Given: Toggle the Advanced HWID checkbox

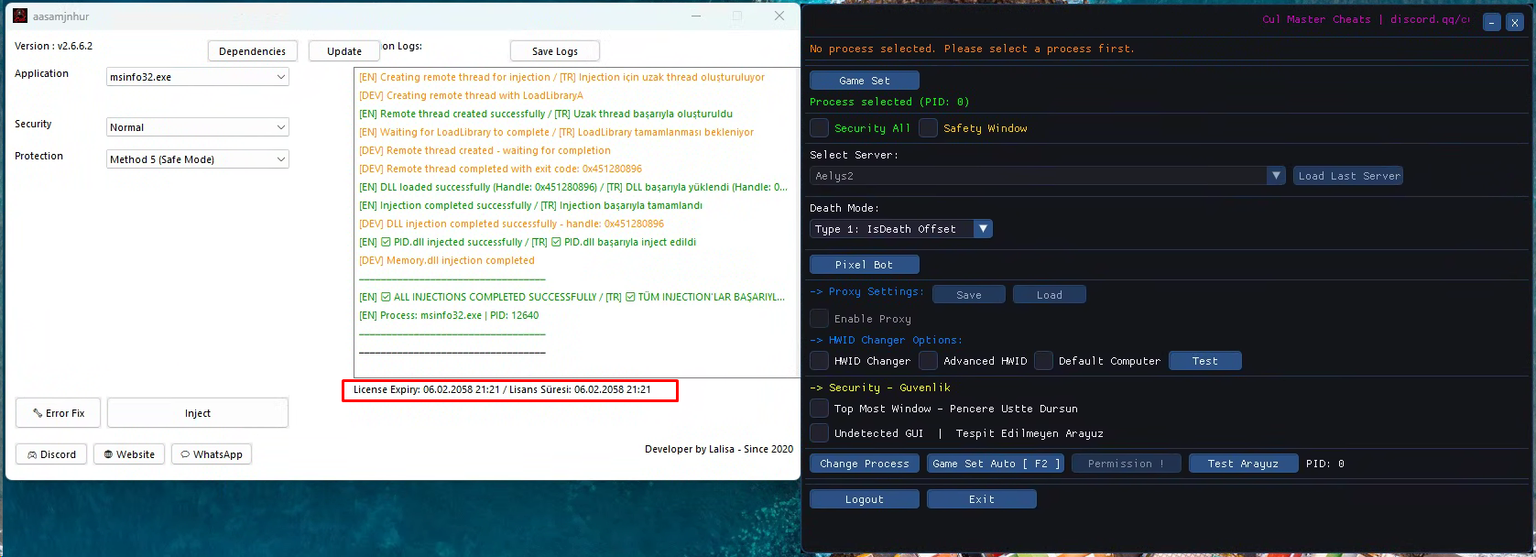Looking at the screenshot, I should [929, 361].
